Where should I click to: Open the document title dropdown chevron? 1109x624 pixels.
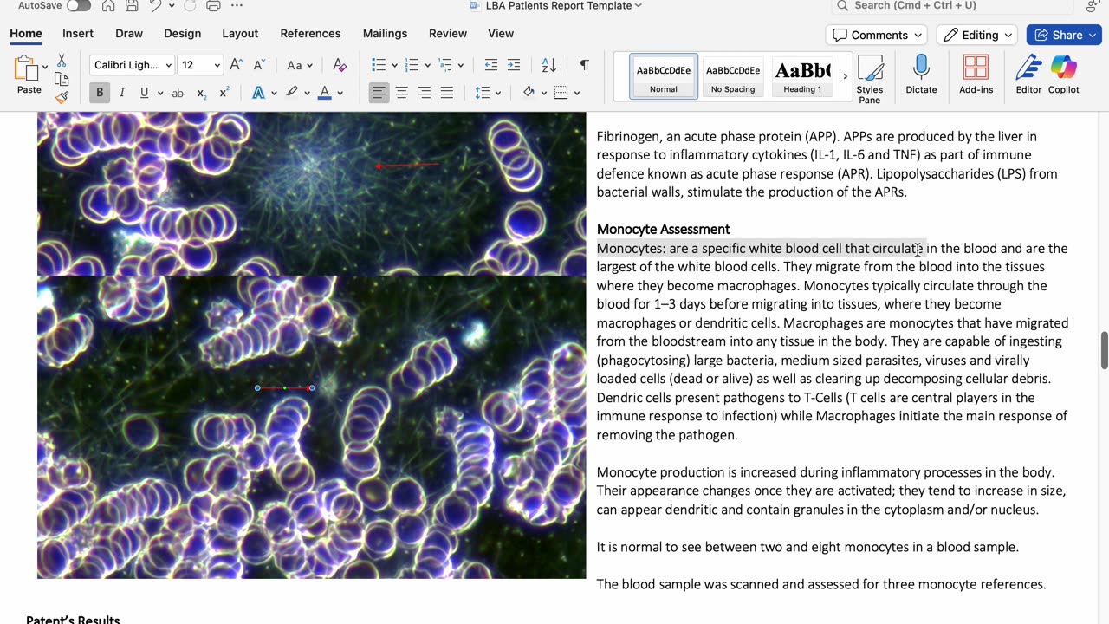pyautogui.click(x=639, y=6)
